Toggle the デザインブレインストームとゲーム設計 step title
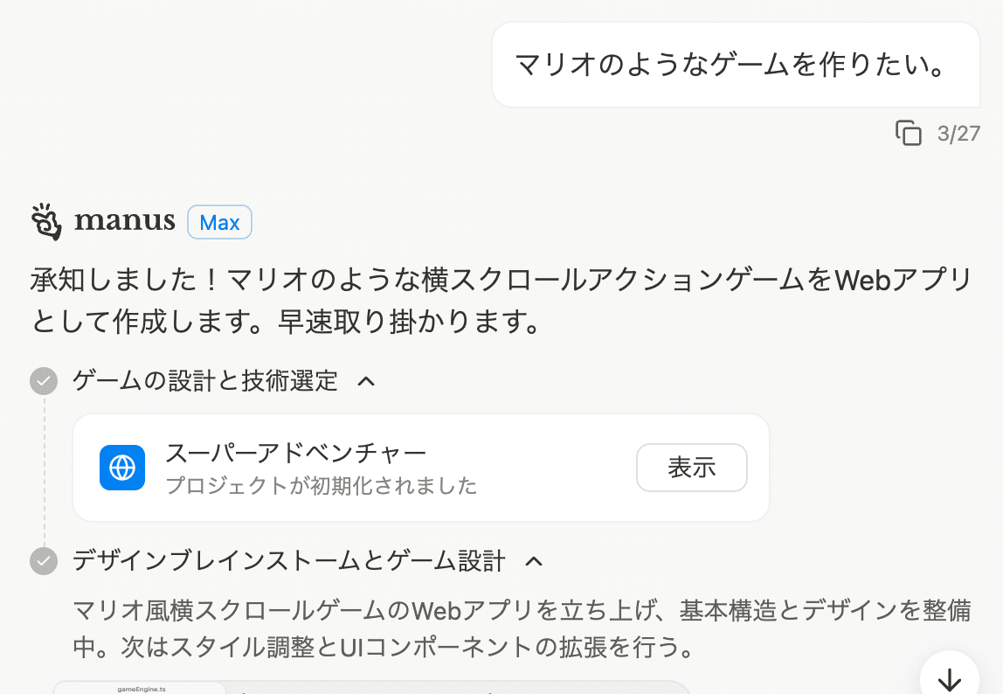The width and height of the screenshot is (1003, 694). [288, 560]
